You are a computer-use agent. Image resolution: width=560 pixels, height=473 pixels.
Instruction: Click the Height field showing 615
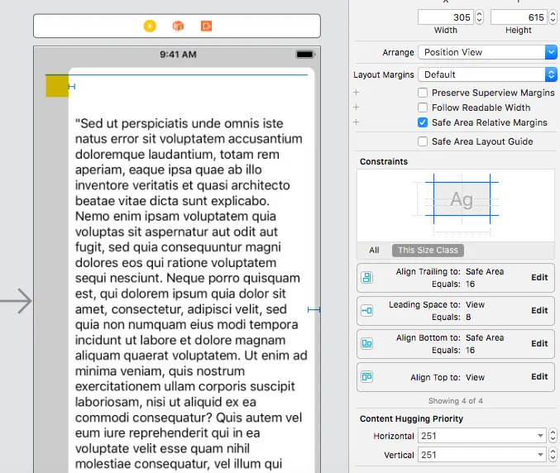(519, 17)
